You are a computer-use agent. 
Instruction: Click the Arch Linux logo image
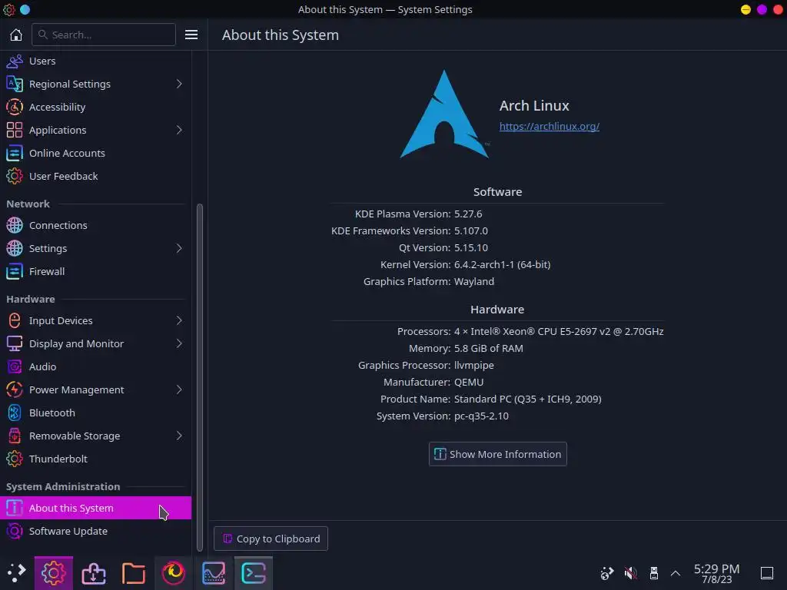click(x=444, y=114)
